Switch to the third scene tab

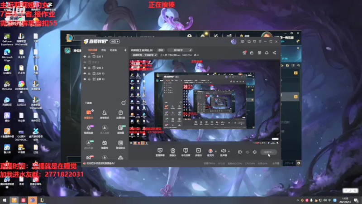click(114, 50)
